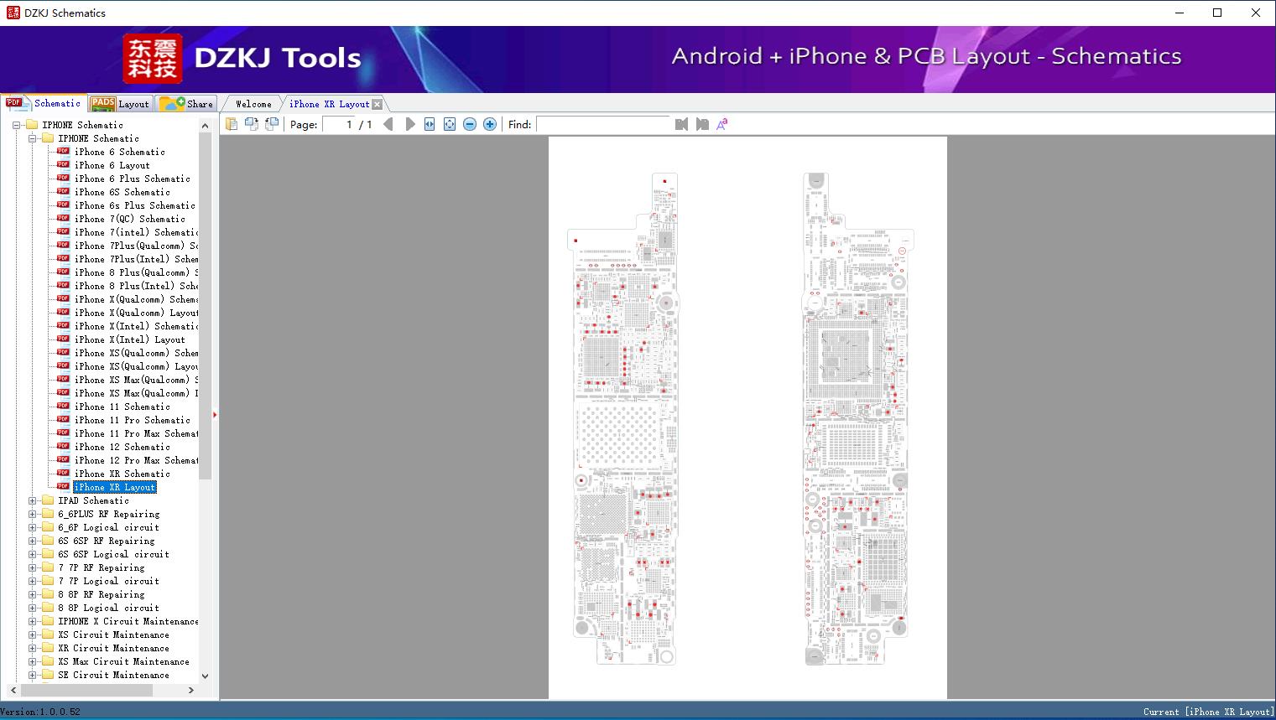Viewport: 1276px width, 720px height.
Task: Go to the previous page arrow
Action: [x=388, y=124]
